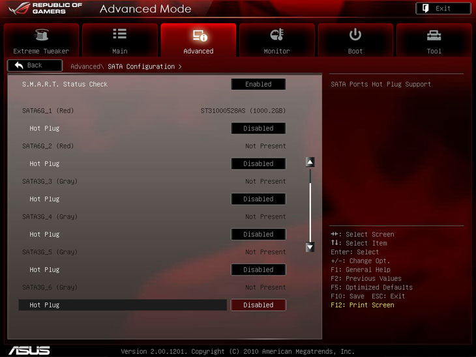The width and height of the screenshot is (476, 357).
Task: Click the Boot power icon
Action: click(355, 35)
